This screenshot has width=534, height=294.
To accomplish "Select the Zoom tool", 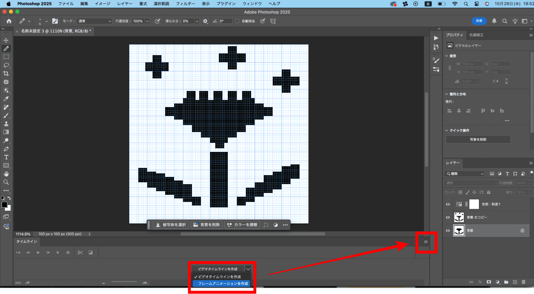I will [x=6, y=182].
